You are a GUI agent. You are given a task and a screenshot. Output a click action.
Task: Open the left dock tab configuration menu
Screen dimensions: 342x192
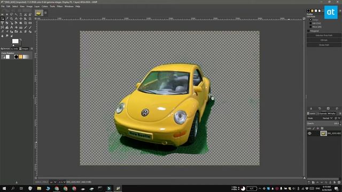pyautogui.click(x=32, y=49)
